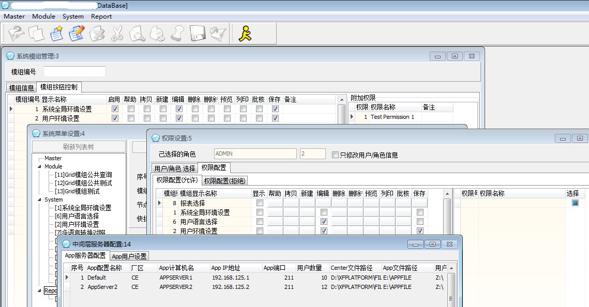
Task: Select the App服务器配置 tab
Action: 85,256
